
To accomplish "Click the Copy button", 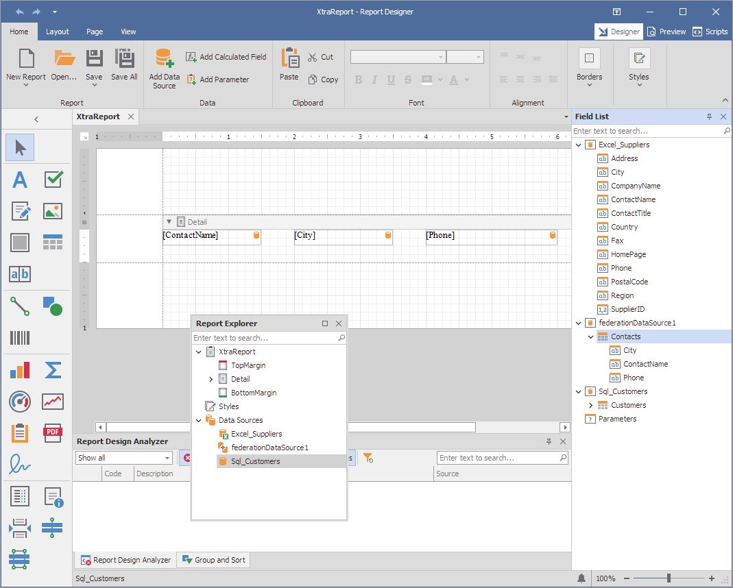I will [323, 79].
